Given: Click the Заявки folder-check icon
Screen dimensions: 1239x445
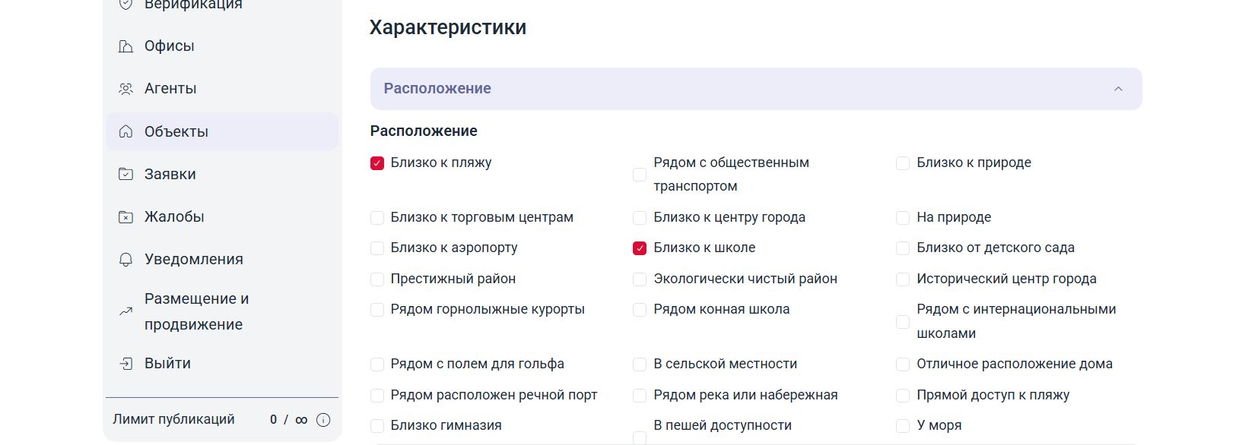Looking at the screenshot, I should 126,175.
